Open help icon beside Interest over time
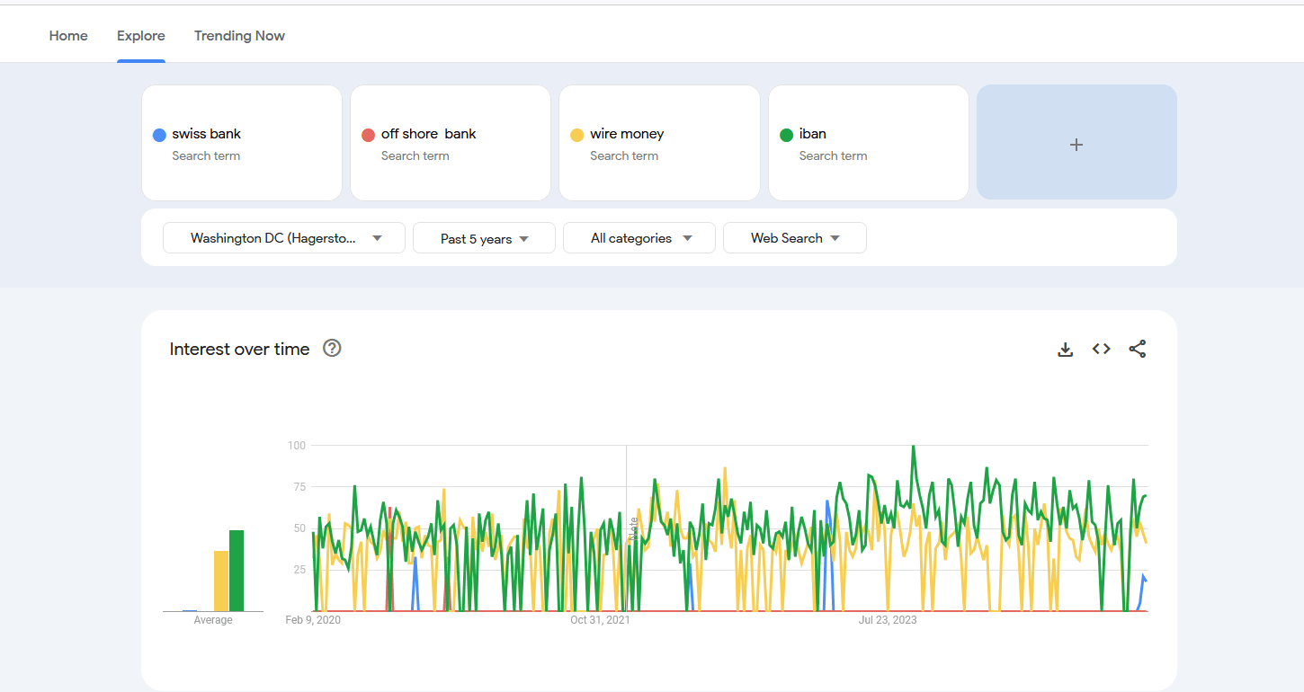 point(332,349)
